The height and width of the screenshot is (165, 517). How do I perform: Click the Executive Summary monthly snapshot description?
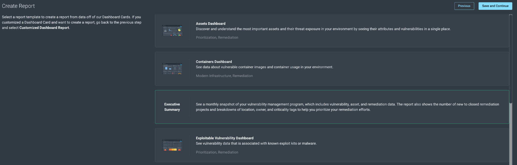click(x=347, y=107)
